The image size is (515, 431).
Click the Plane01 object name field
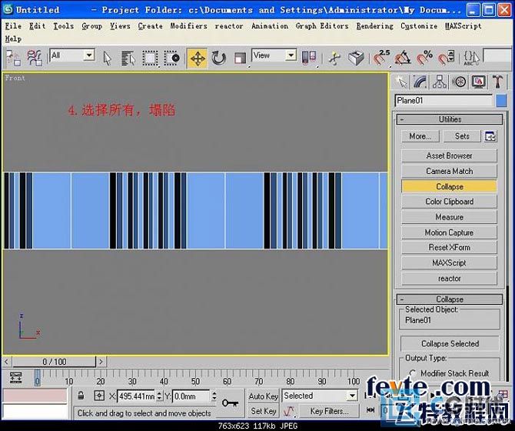444,101
